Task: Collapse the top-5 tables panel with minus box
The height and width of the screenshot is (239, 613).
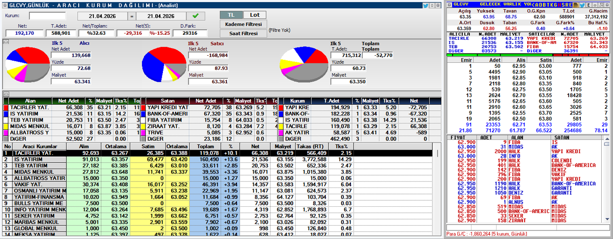Action: pyautogui.click(x=5, y=94)
